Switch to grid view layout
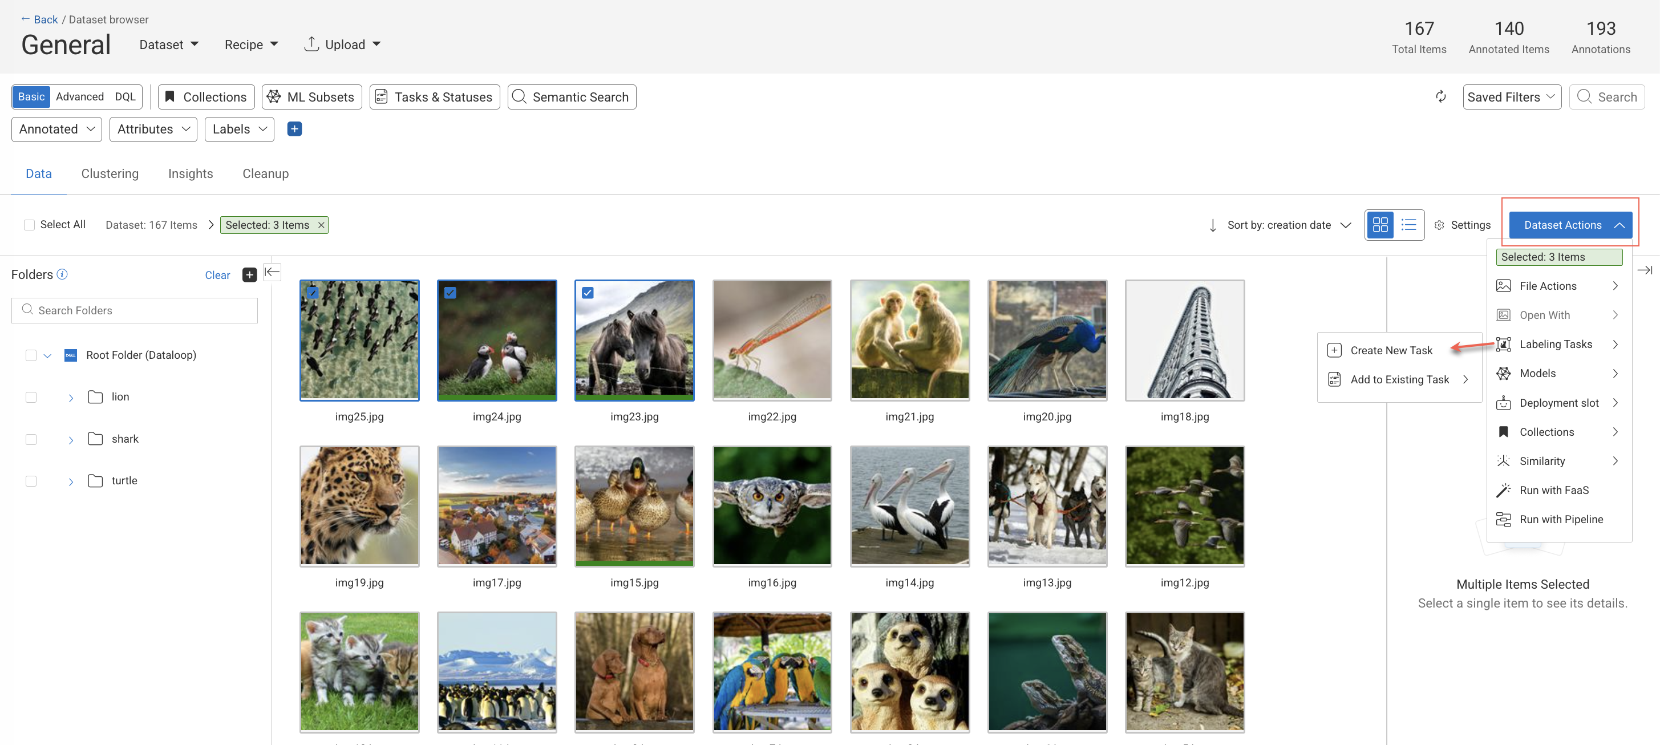The image size is (1660, 745). click(1380, 225)
